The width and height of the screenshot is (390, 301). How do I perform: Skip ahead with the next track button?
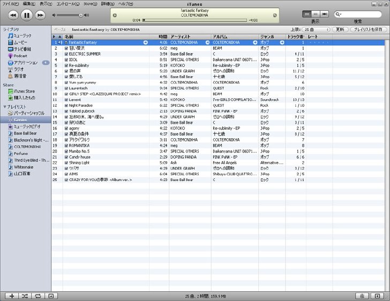(x=40, y=16)
